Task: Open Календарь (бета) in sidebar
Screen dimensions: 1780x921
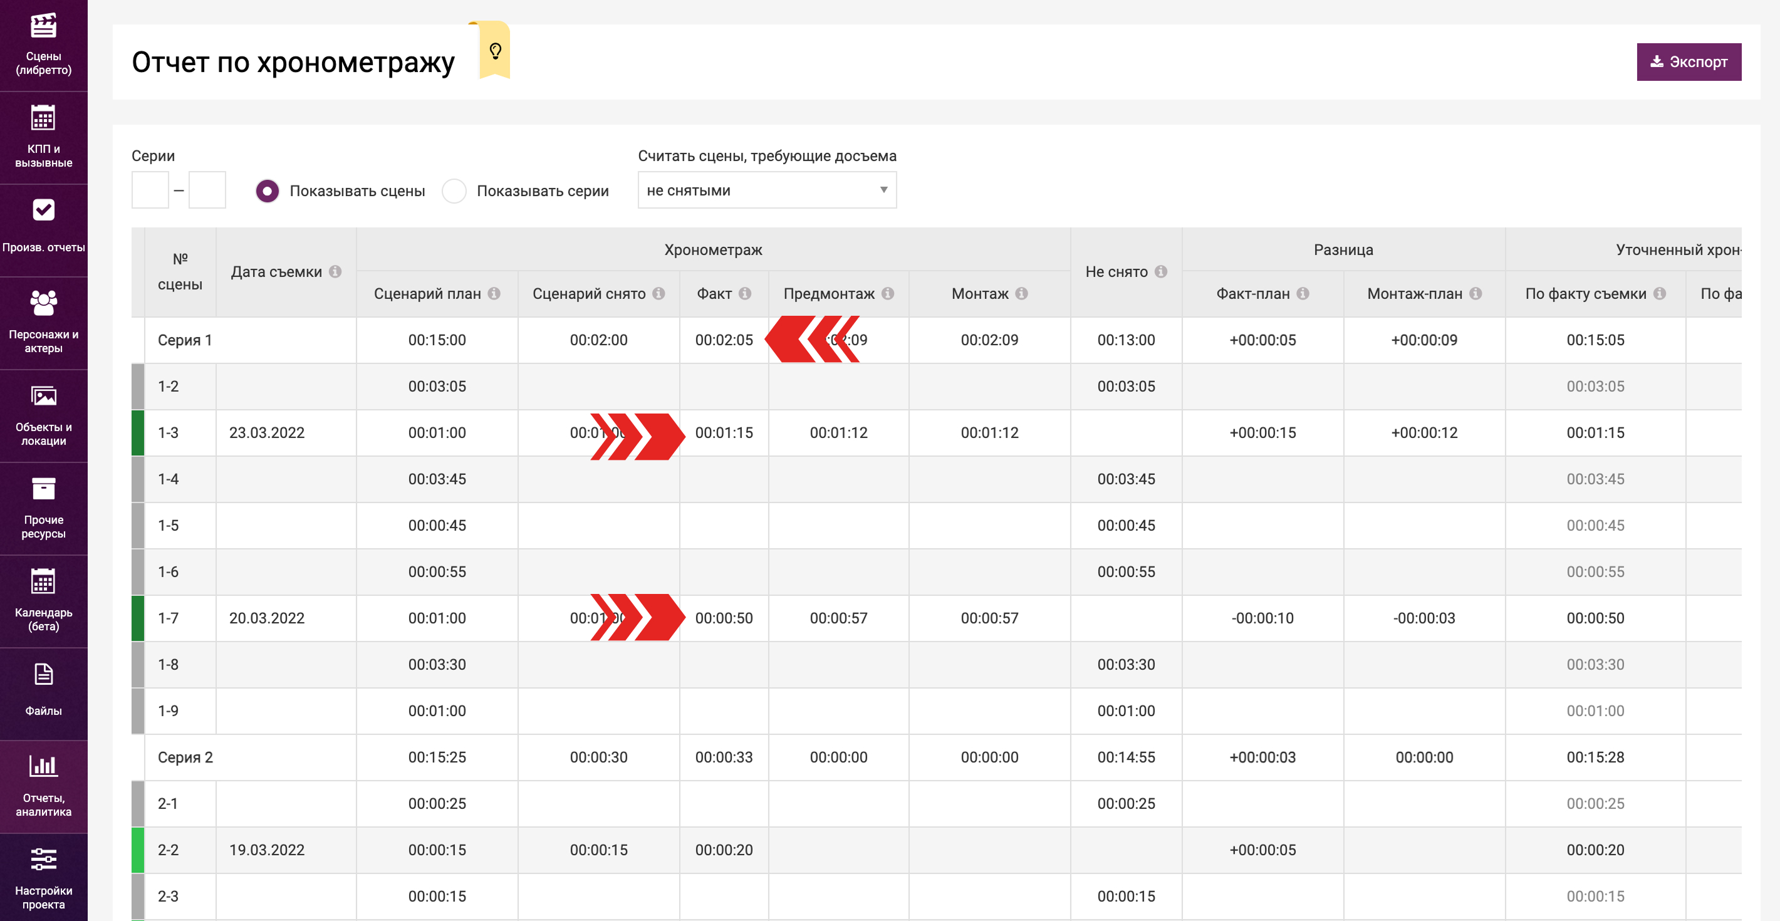Action: (x=43, y=600)
